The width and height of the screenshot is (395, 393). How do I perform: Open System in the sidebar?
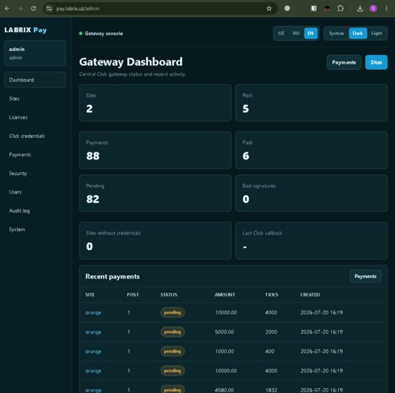tap(35, 230)
